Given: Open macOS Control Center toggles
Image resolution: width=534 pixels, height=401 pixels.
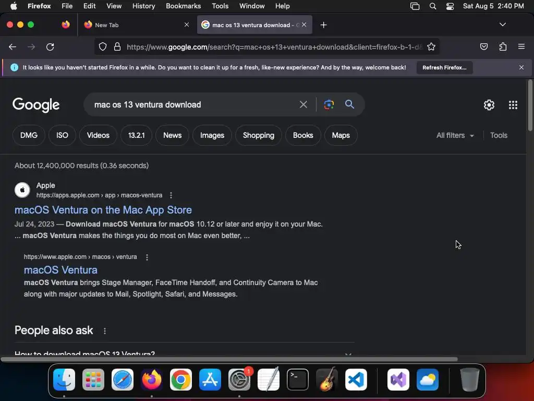Looking at the screenshot, I should 450,6.
